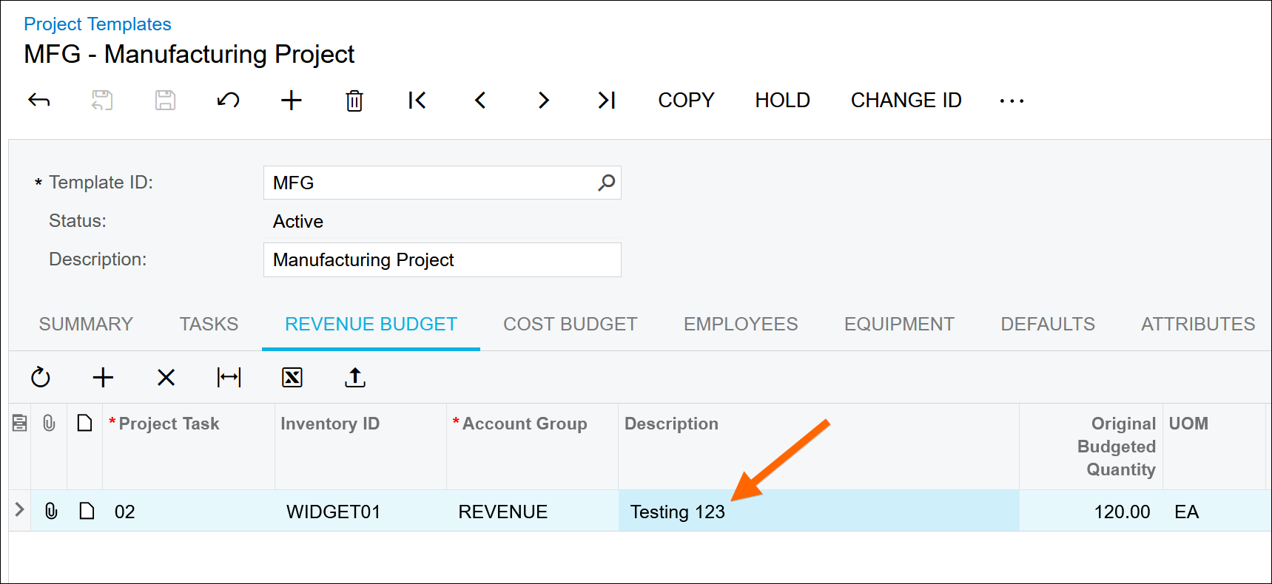
Task: Go to the next record
Action: (544, 101)
